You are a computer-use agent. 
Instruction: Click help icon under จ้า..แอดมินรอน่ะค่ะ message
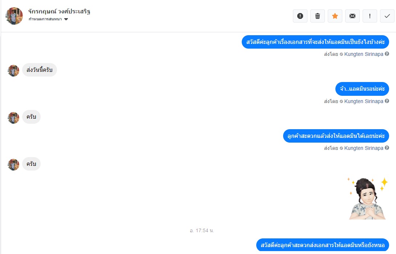click(387, 101)
